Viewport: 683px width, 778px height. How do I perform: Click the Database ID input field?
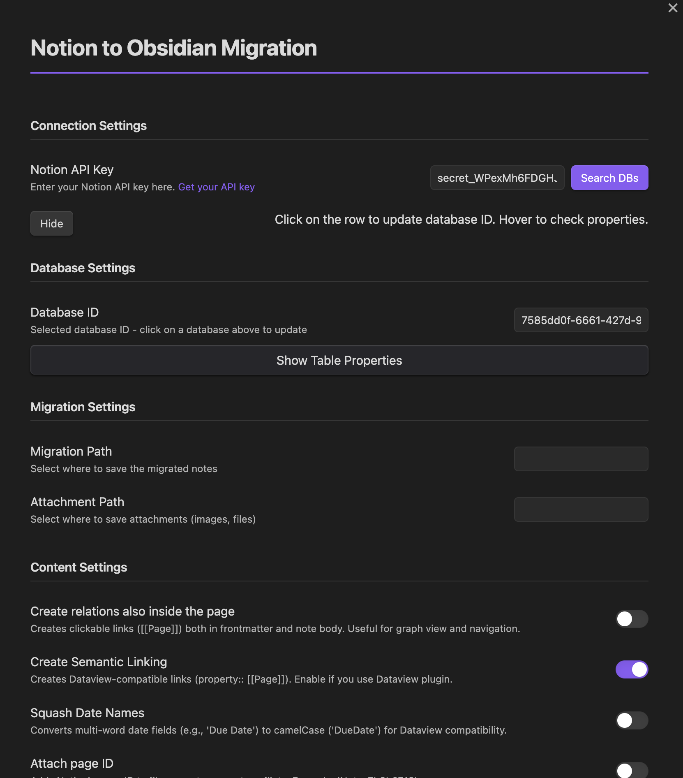click(581, 320)
